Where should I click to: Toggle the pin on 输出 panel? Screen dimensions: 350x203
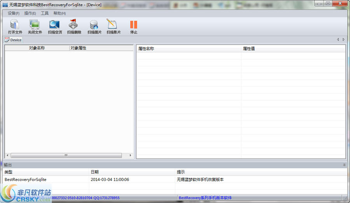pyautogui.click(x=344, y=165)
